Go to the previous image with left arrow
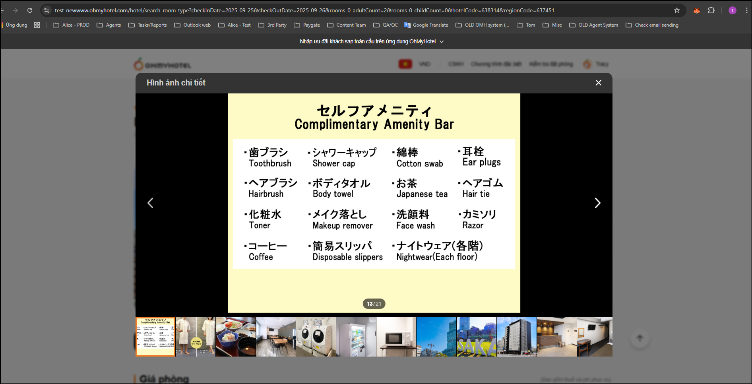752x384 pixels. click(x=151, y=203)
